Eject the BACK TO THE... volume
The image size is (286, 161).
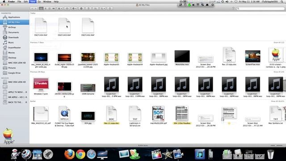point(26,102)
